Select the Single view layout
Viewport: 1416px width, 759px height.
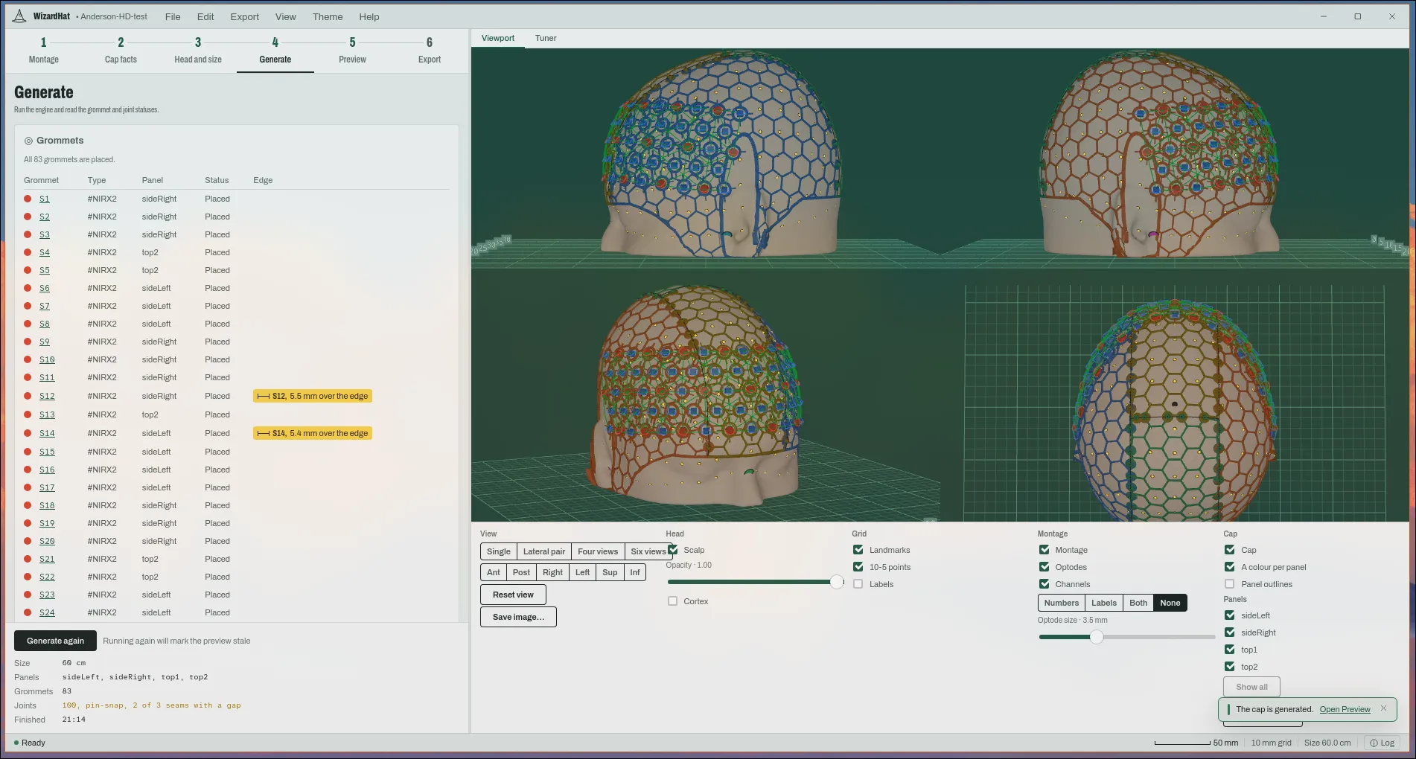(x=499, y=551)
